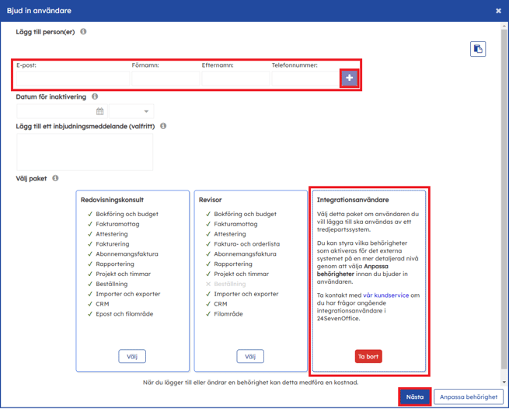Click the Förnamn input field
Viewport: 509px width, 409px height.
pyautogui.click(x=166, y=79)
